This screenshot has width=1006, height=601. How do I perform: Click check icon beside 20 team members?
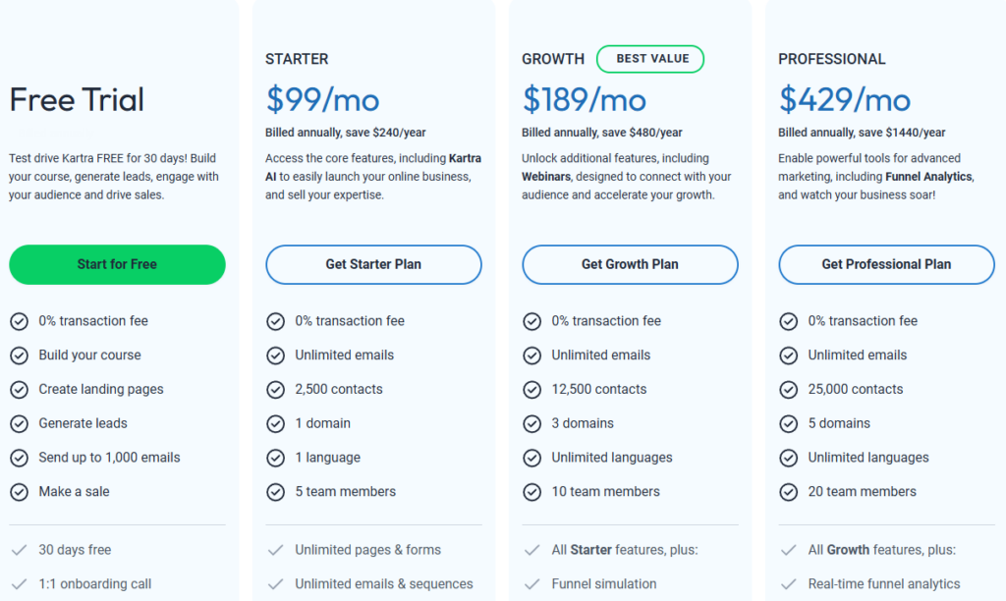click(x=788, y=492)
